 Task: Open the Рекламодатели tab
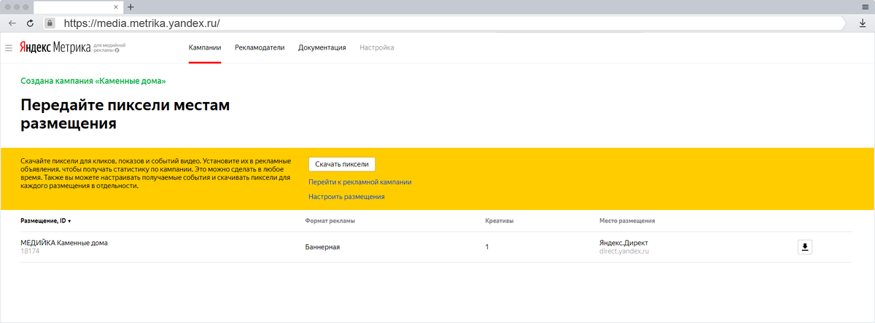point(260,48)
